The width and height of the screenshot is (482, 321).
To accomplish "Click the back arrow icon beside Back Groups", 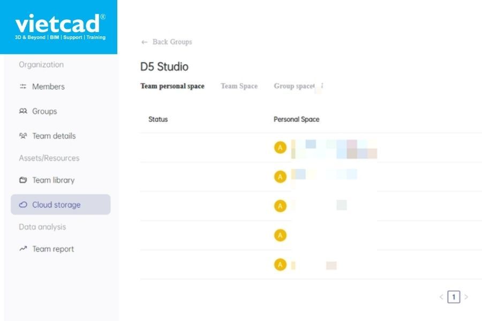I will 144,42.
